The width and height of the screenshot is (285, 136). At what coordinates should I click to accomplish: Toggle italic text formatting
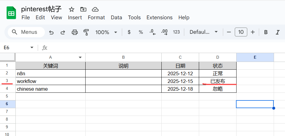278,32
